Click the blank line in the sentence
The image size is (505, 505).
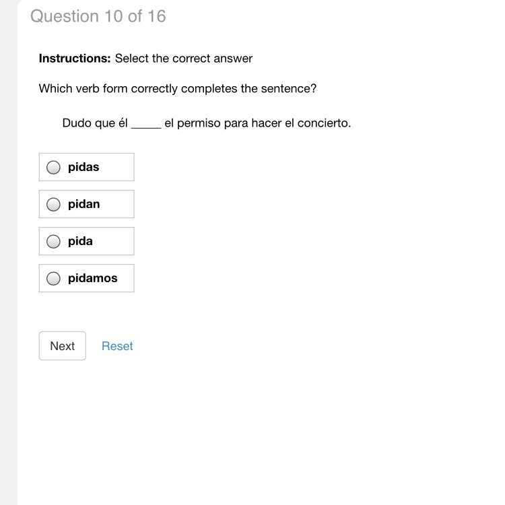coord(146,127)
